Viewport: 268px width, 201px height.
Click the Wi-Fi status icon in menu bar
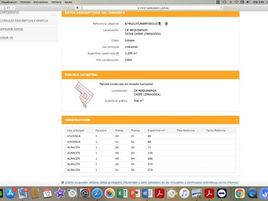[236, 2]
